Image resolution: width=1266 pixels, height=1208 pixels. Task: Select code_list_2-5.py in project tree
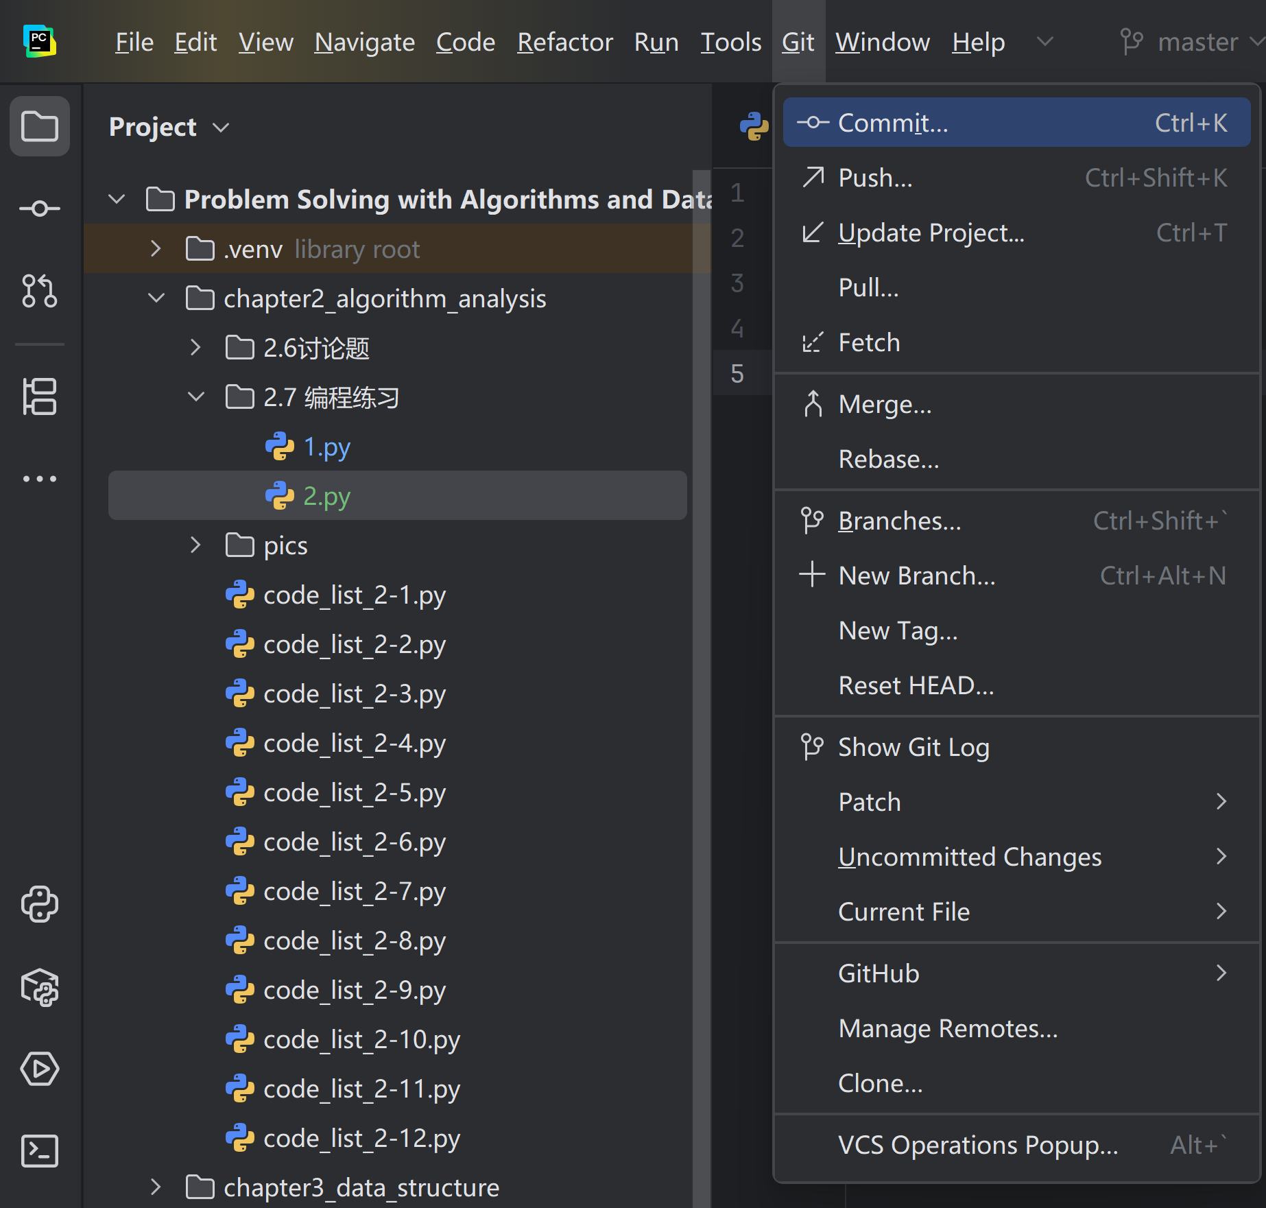[354, 793]
